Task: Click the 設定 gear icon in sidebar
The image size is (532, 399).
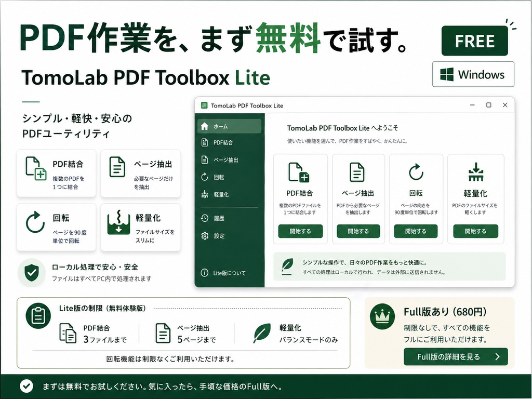Action: [205, 235]
